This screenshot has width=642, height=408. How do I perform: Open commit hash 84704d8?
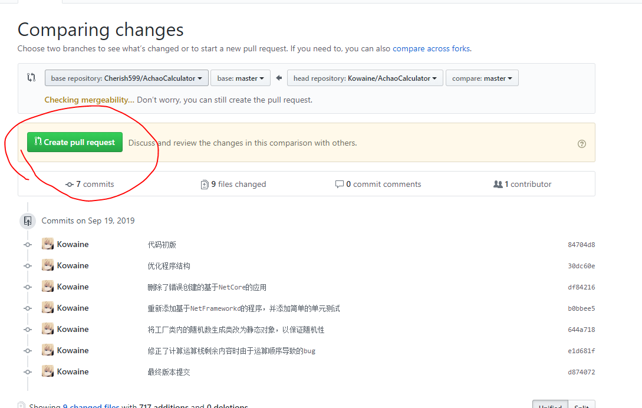[581, 245]
